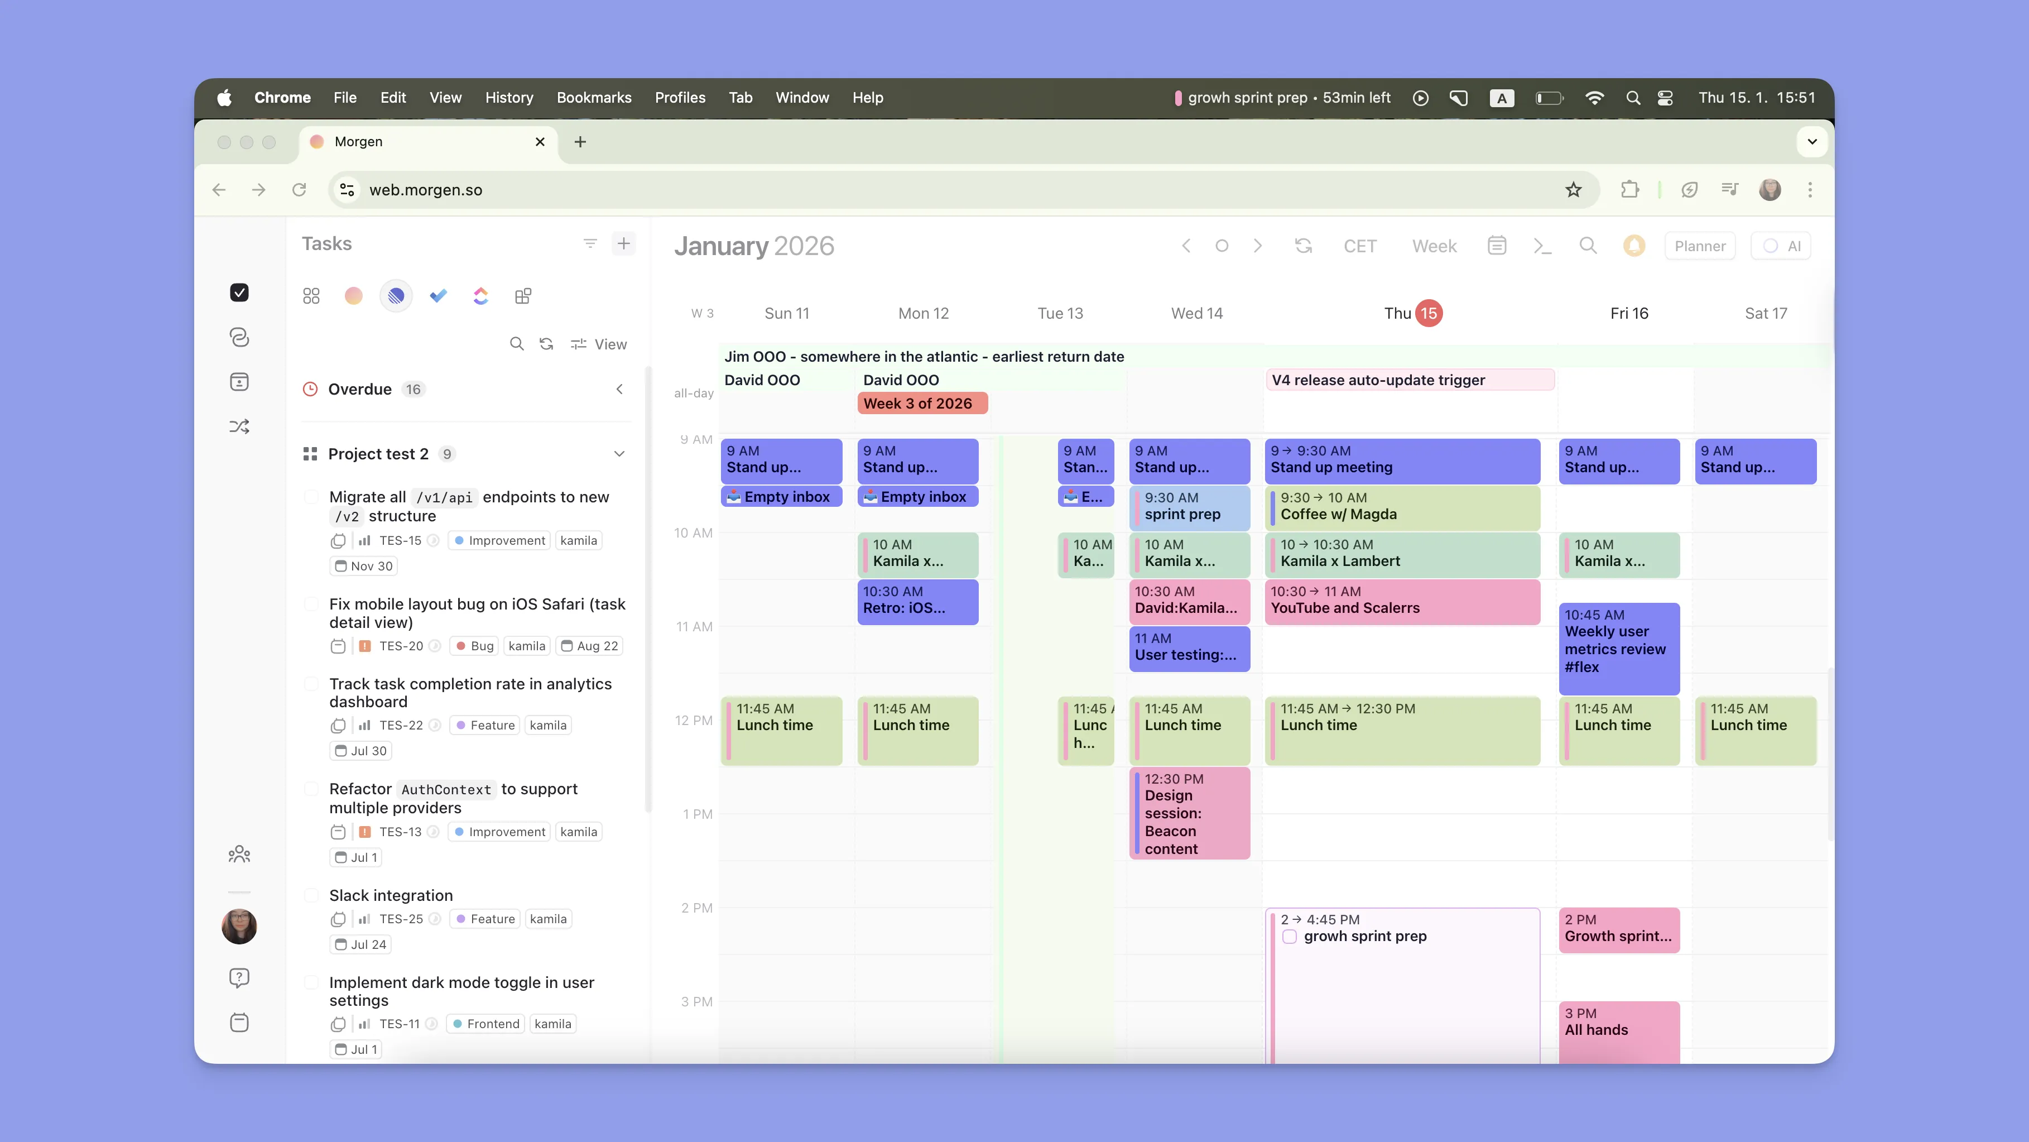Check off Fix mobile layout bug task
The width and height of the screenshot is (2029, 1142).
point(312,604)
